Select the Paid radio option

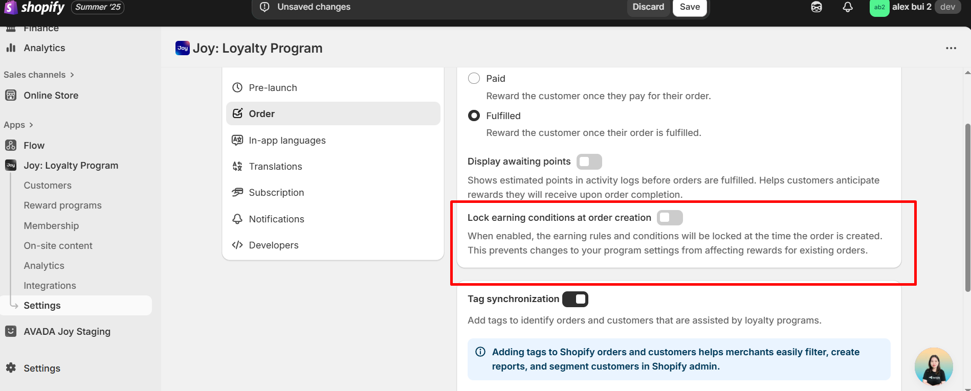tap(474, 78)
